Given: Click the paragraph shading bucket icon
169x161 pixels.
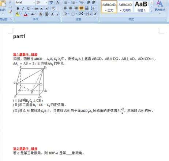Looking at the screenshot, I should 65,14.
